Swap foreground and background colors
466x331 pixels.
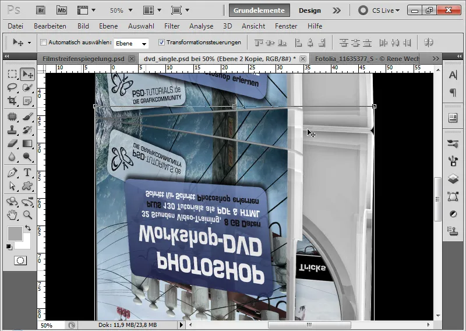pyautogui.click(x=28, y=228)
